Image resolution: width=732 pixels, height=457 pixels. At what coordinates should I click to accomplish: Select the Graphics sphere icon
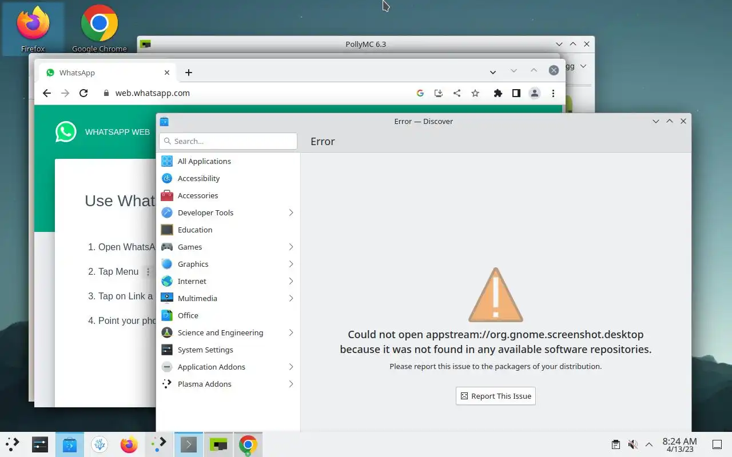pyautogui.click(x=167, y=264)
